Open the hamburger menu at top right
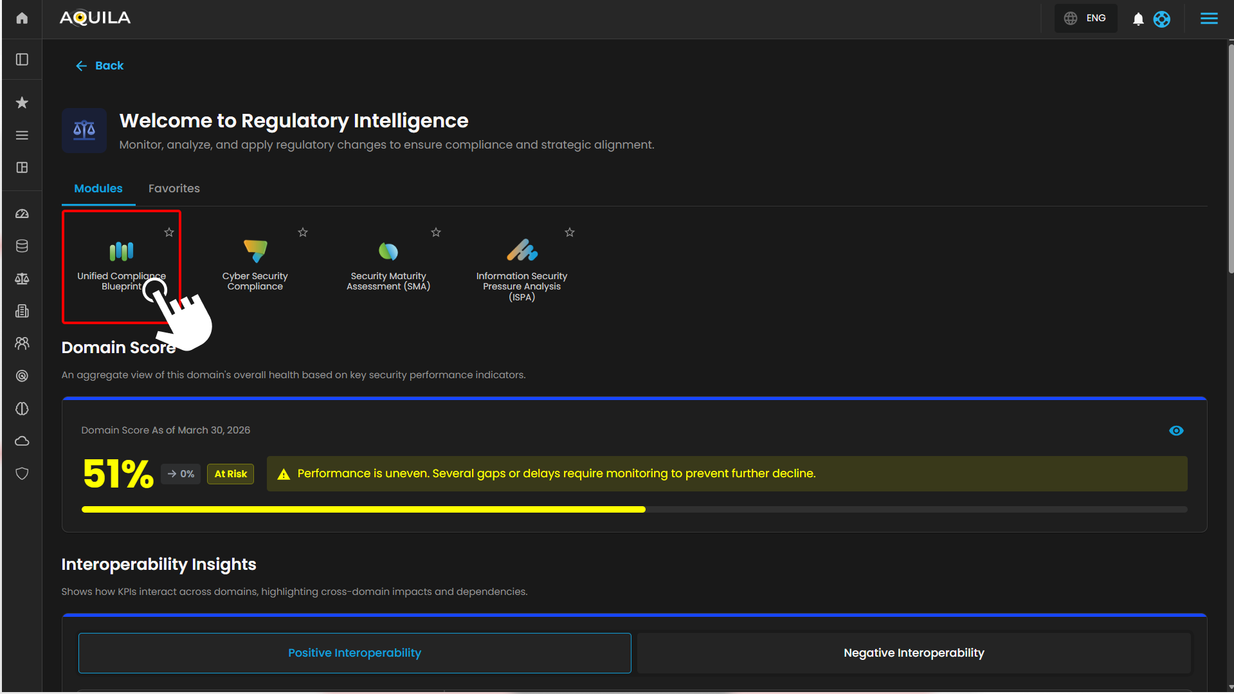1234x694 pixels. pos(1209,19)
